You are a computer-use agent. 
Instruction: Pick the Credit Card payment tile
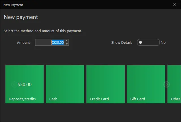(x=105, y=84)
